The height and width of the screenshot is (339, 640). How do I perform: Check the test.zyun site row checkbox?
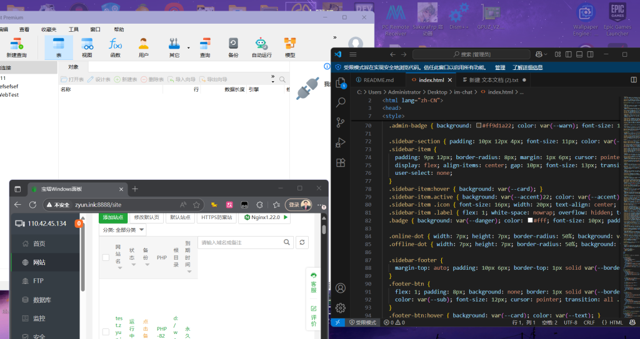click(x=106, y=332)
